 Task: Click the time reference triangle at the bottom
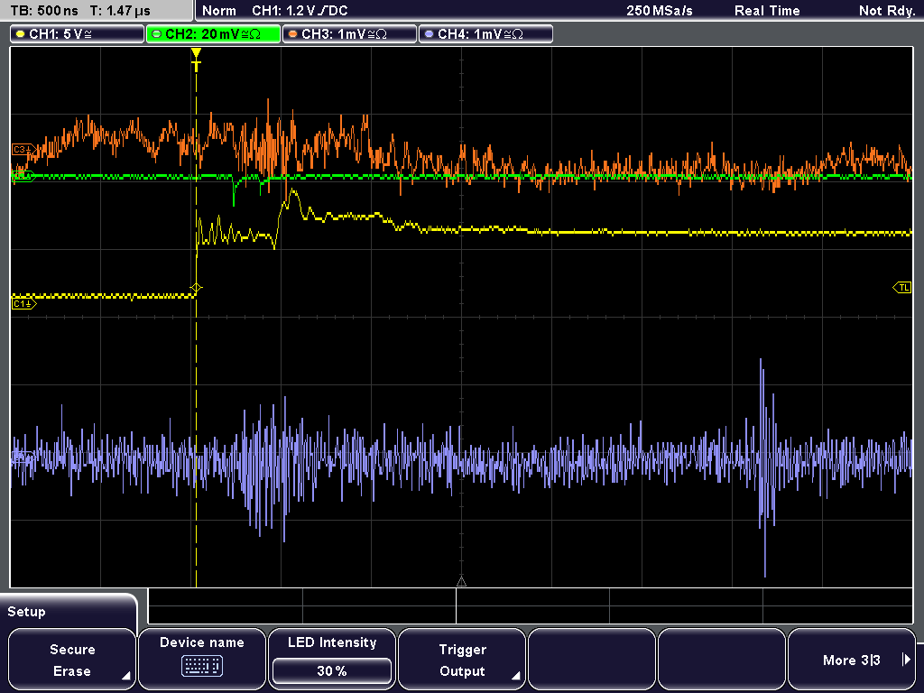point(461,582)
